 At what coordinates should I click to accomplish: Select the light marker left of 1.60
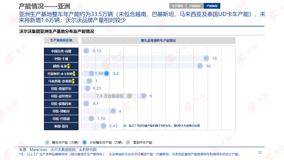tap(92, 73)
